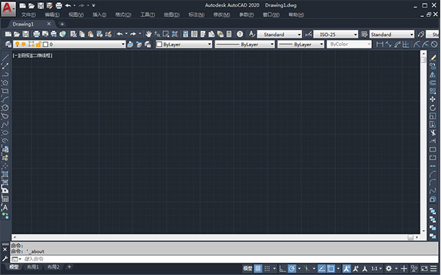Open the AutoCAD application menu button
The width and height of the screenshot is (441, 275).
tap(8, 9)
